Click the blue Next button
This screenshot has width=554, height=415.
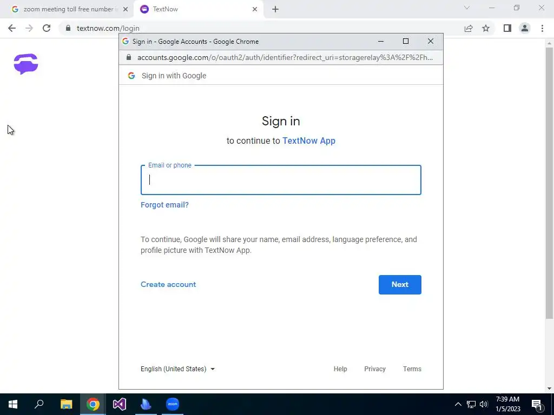pyautogui.click(x=400, y=285)
